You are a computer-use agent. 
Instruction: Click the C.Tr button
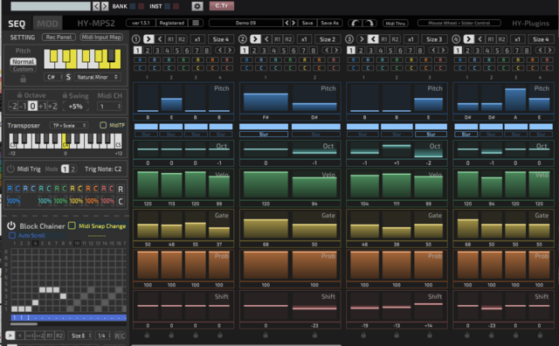click(x=221, y=6)
